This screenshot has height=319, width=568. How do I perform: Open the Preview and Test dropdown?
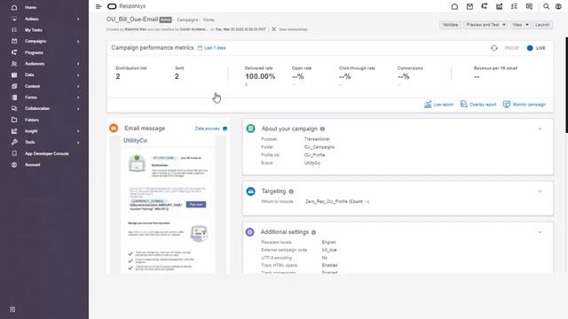pos(485,25)
